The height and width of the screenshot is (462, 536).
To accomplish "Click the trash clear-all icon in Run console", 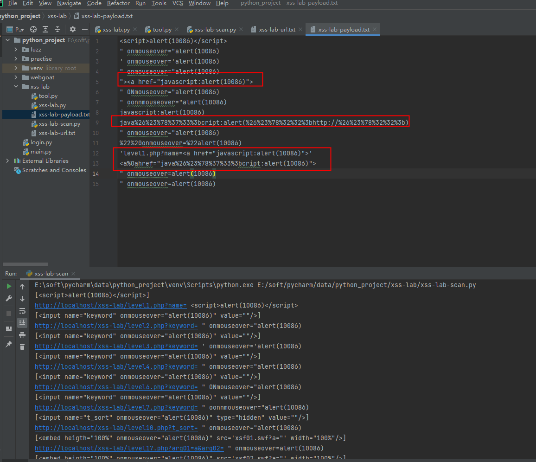I will [x=22, y=347].
